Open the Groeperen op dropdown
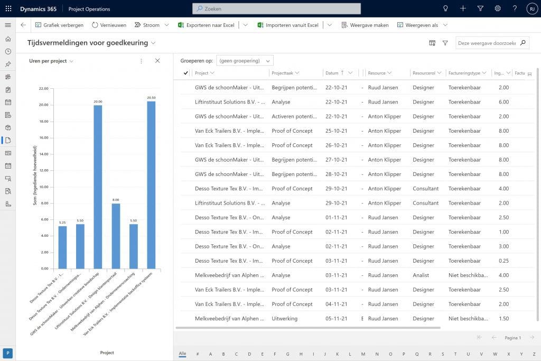The image size is (541, 361). coord(245,61)
